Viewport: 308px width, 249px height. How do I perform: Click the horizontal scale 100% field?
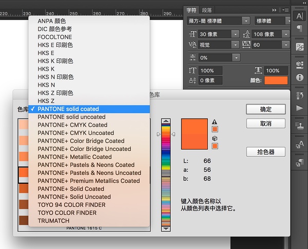tap(276, 70)
